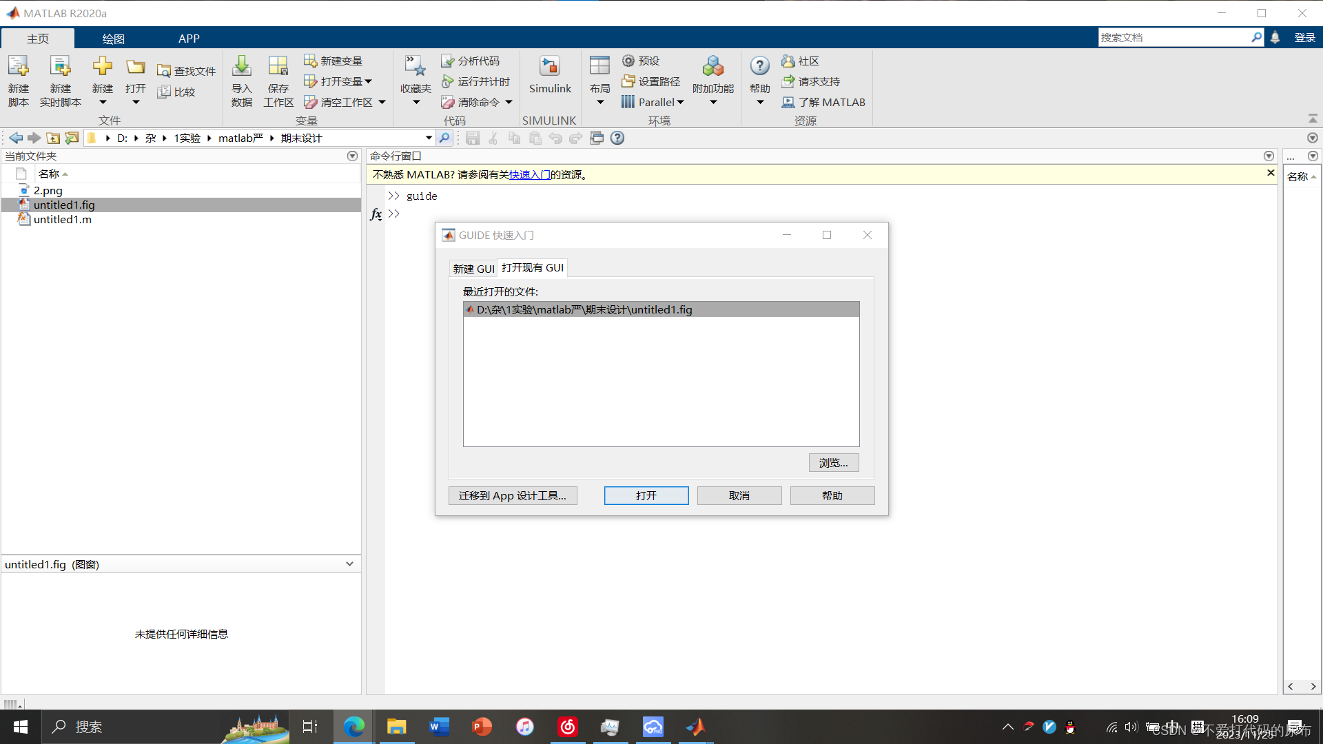Click the up-one-level folder icon
1323x744 pixels.
click(53, 138)
